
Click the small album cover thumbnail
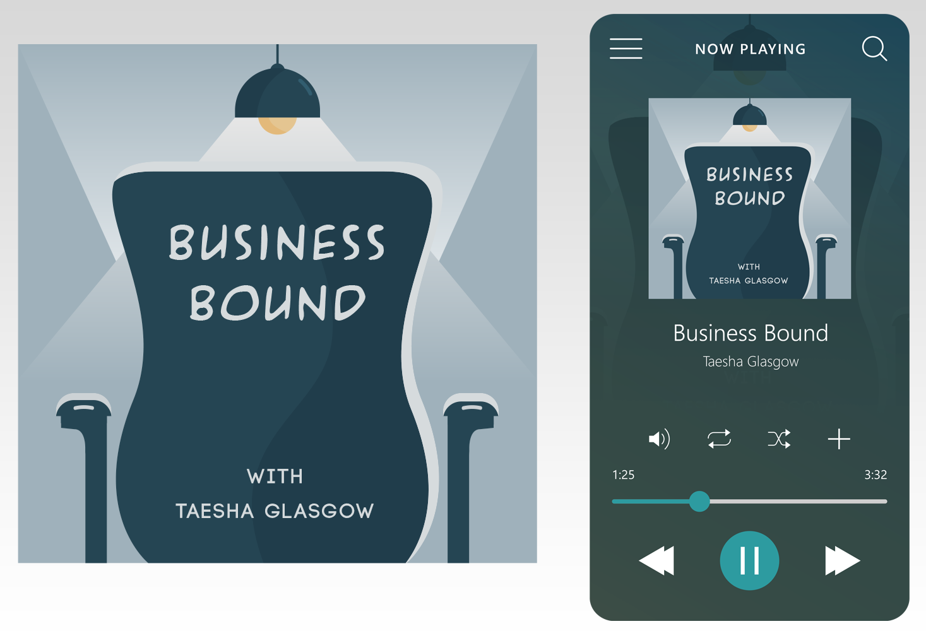(x=750, y=198)
